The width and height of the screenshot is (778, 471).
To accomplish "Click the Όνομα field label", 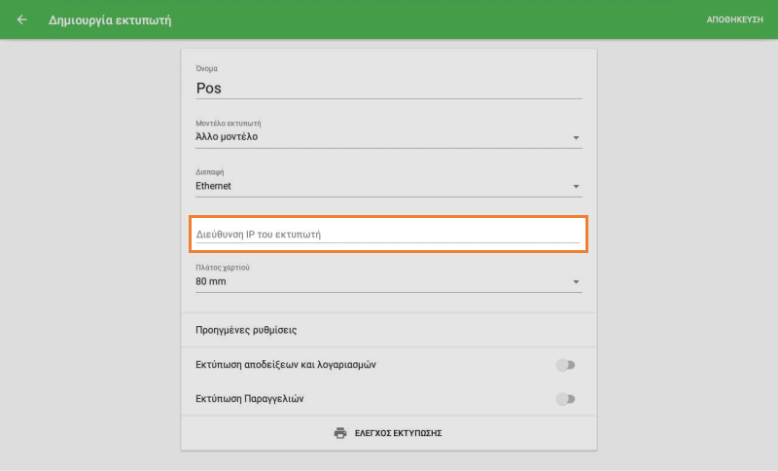I will [x=206, y=68].
